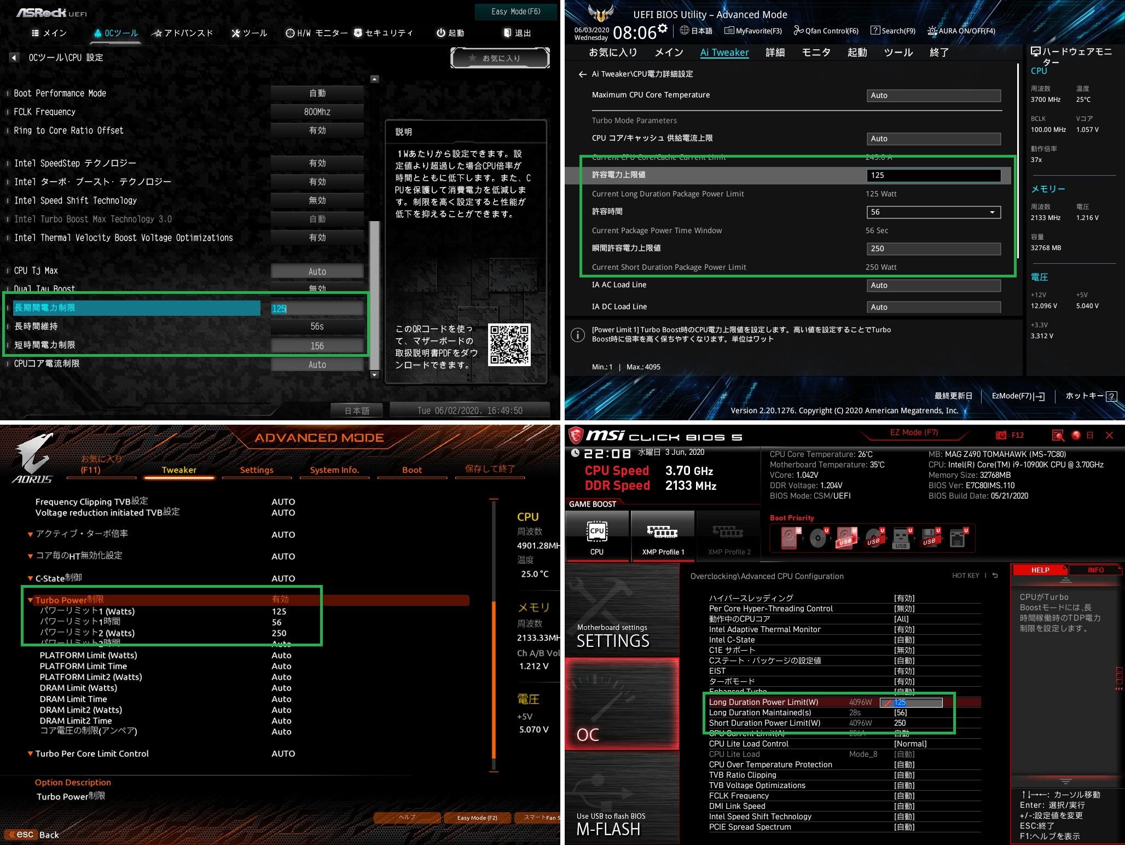The height and width of the screenshot is (845, 1125).
Task: Switch to the ASUS 詳細 tab
Action: (775, 53)
